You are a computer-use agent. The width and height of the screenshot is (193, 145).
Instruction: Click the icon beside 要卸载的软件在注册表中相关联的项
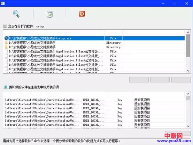6,87
